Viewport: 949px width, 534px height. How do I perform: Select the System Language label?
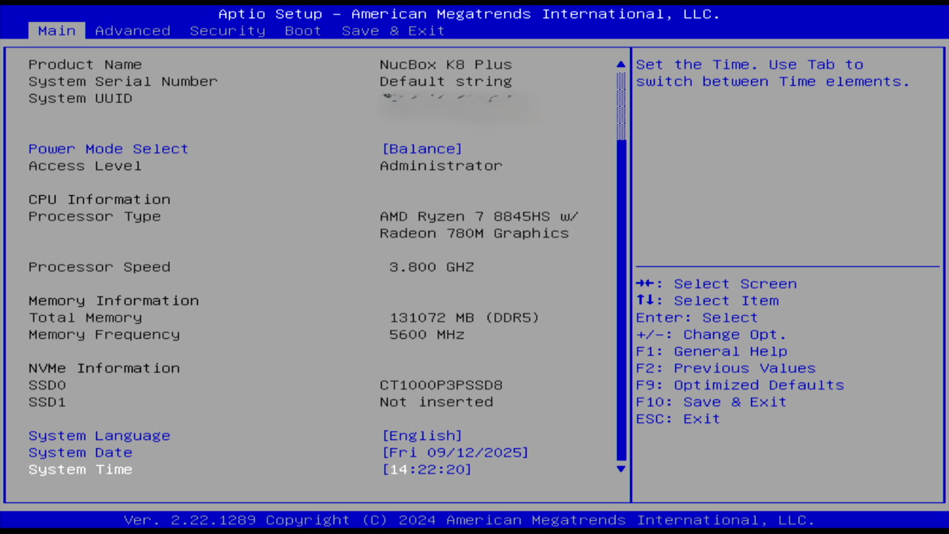coord(99,436)
